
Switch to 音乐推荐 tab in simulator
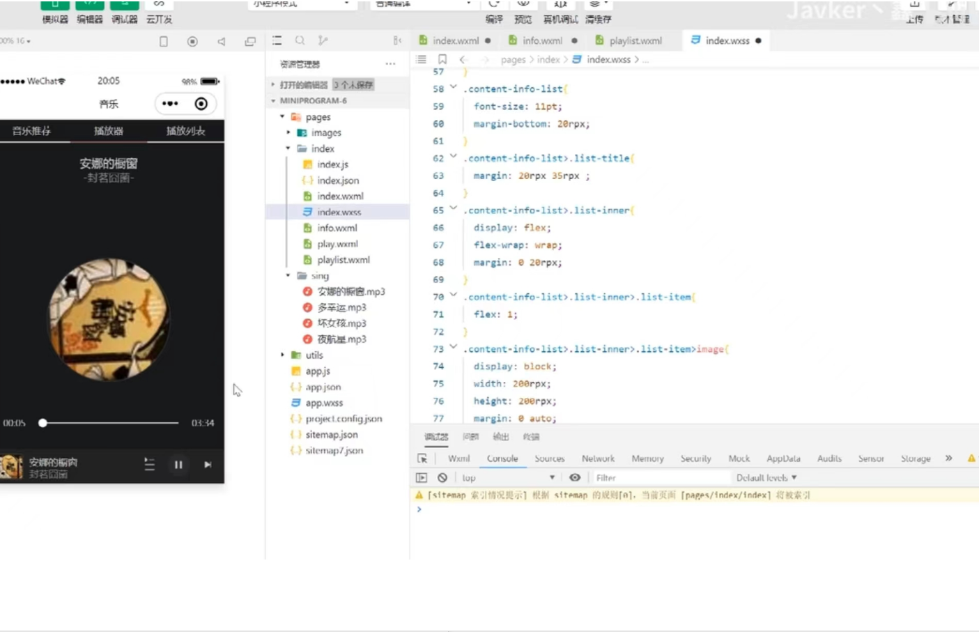point(32,131)
